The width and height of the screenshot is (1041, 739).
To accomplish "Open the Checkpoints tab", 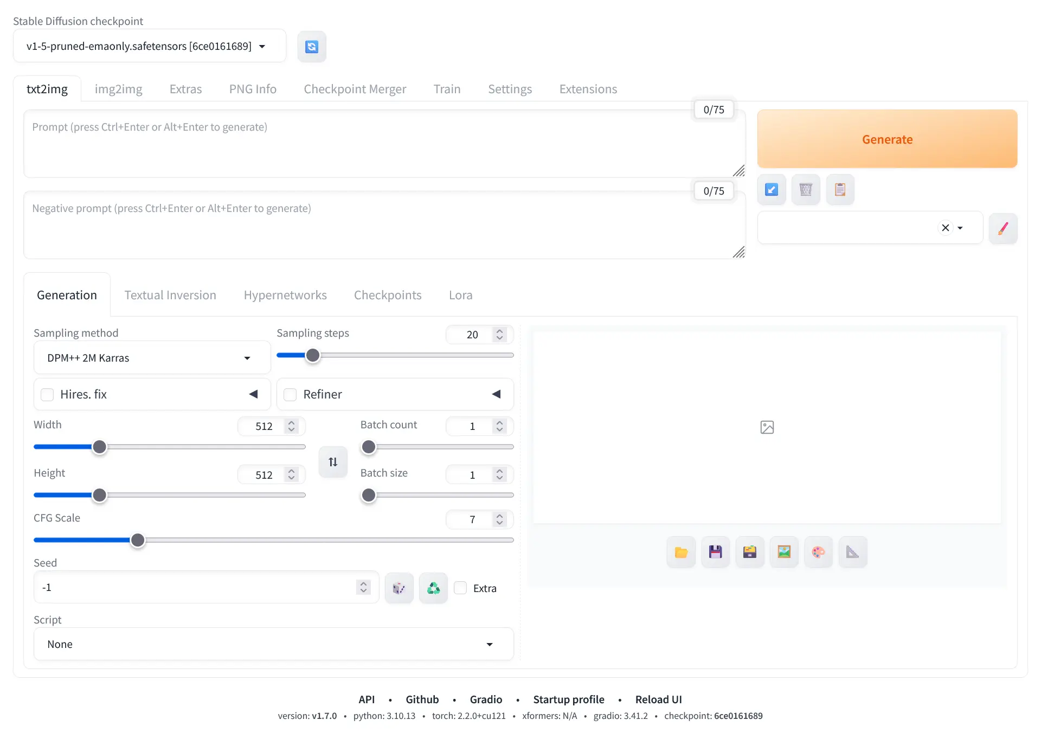I will tap(388, 295).
